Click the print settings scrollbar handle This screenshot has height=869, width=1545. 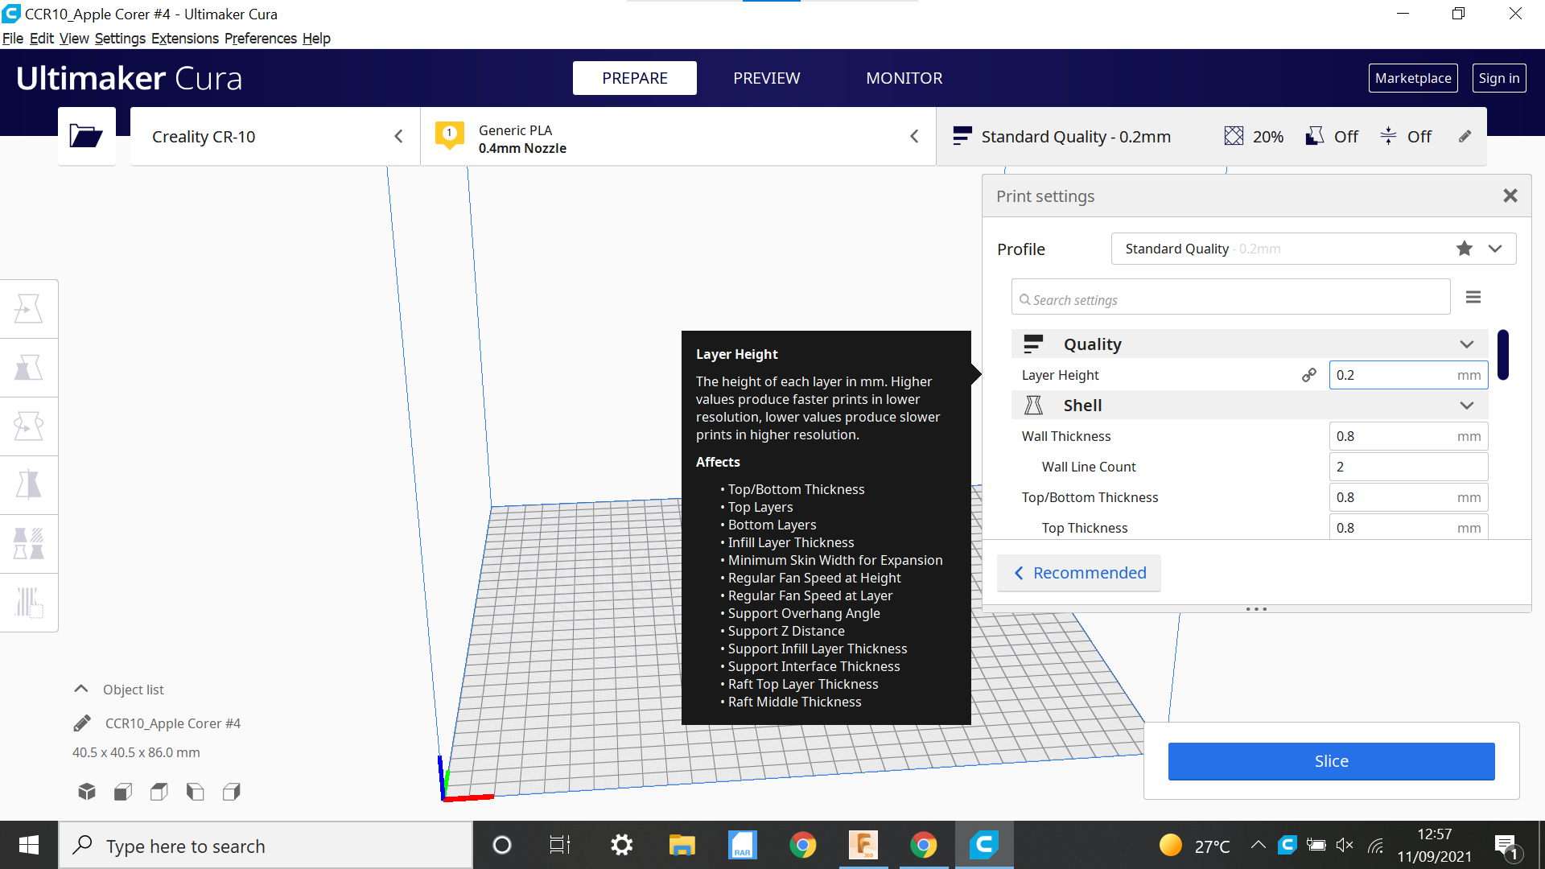pos(1503,354)
